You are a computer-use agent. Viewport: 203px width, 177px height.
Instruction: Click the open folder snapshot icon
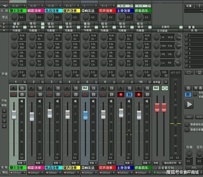(x=189, y=72)
